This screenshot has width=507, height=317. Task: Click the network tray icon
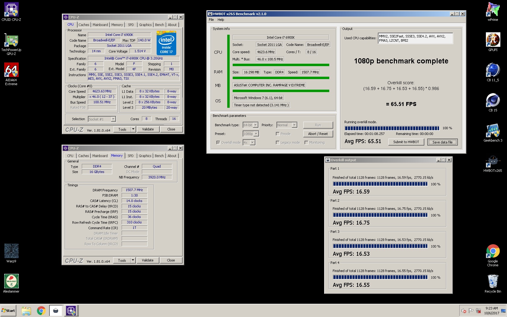pos(478,311)
